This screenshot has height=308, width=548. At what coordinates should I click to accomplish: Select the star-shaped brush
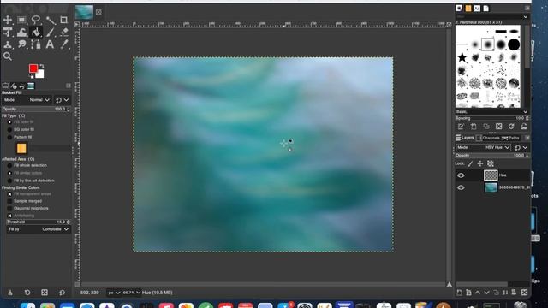pyautogui.click(x=462, y=57)
